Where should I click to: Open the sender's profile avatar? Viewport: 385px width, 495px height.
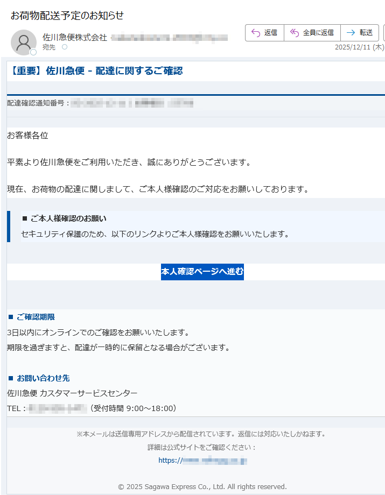click(23, 43)
